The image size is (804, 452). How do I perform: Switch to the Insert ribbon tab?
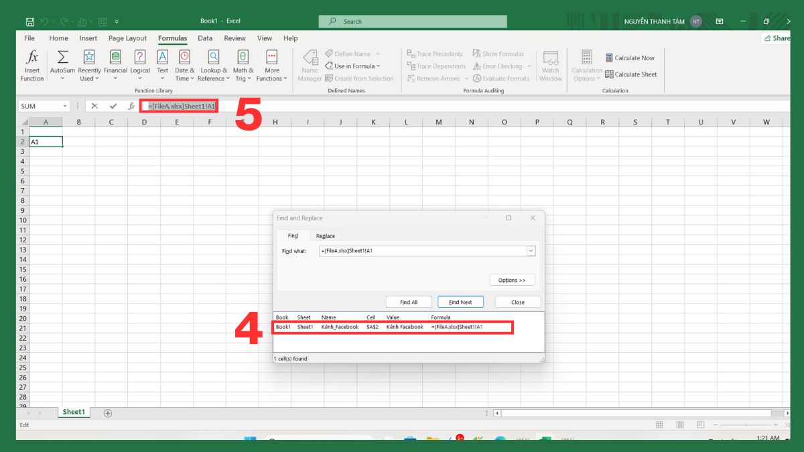coord(88,38)
